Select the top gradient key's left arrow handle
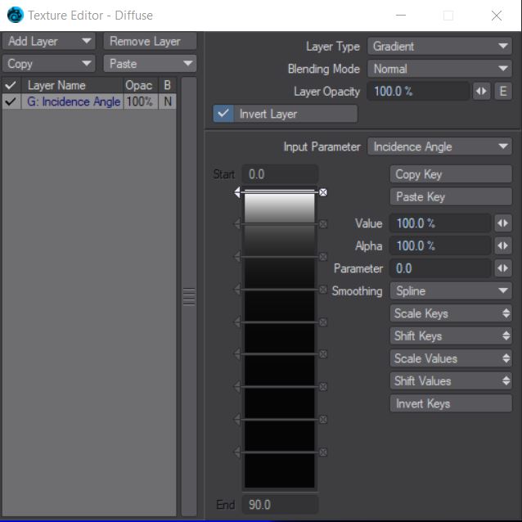This screenshot has height=522, width=522. [x=238, y=192]
